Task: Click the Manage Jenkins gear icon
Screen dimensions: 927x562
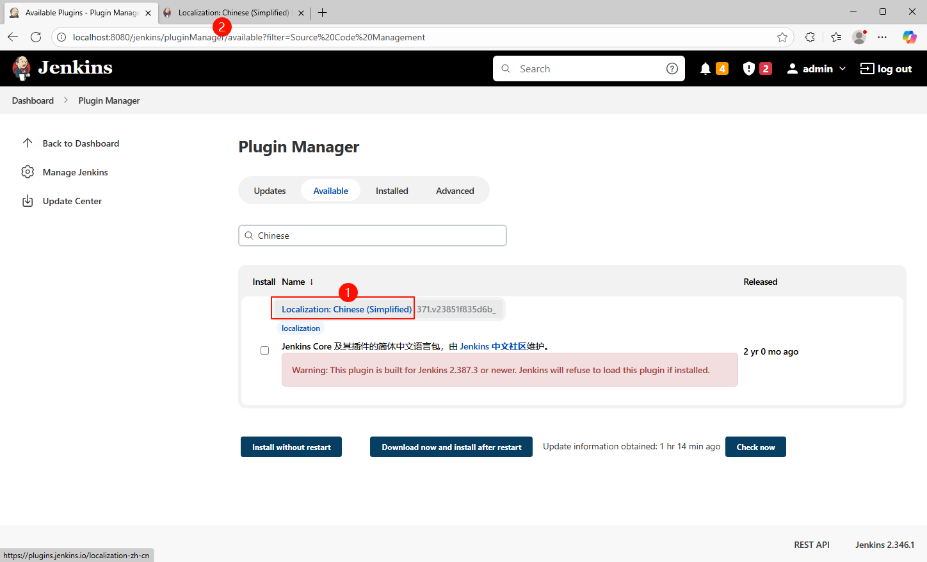Action: point(28,172)
